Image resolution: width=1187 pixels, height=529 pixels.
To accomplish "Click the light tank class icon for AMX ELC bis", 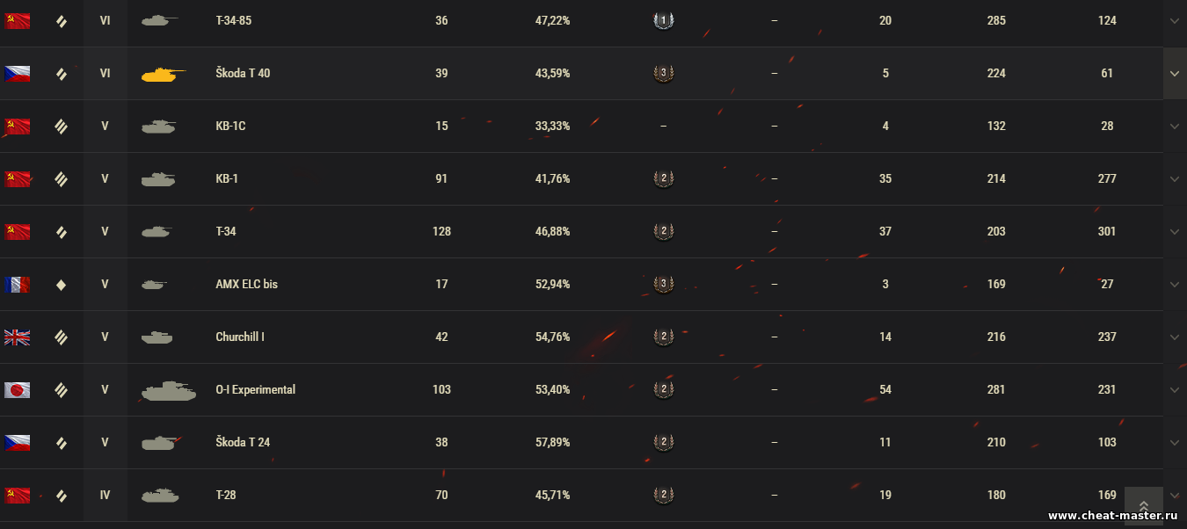I will pyautogui.click(x=61, y=285).
